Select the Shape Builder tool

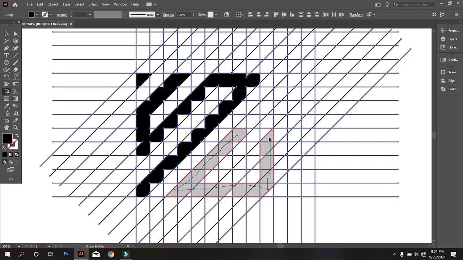pos(7,91)
